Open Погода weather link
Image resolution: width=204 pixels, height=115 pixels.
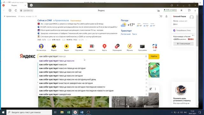[125, 20]
